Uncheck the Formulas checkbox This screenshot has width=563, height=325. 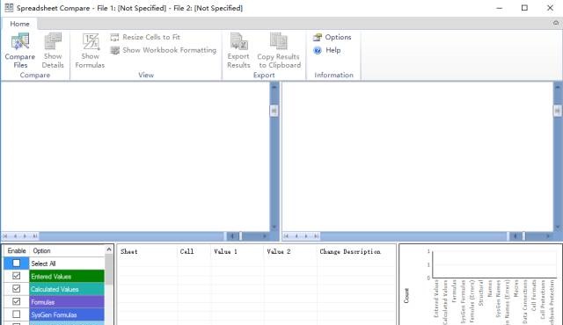point(16,301)
